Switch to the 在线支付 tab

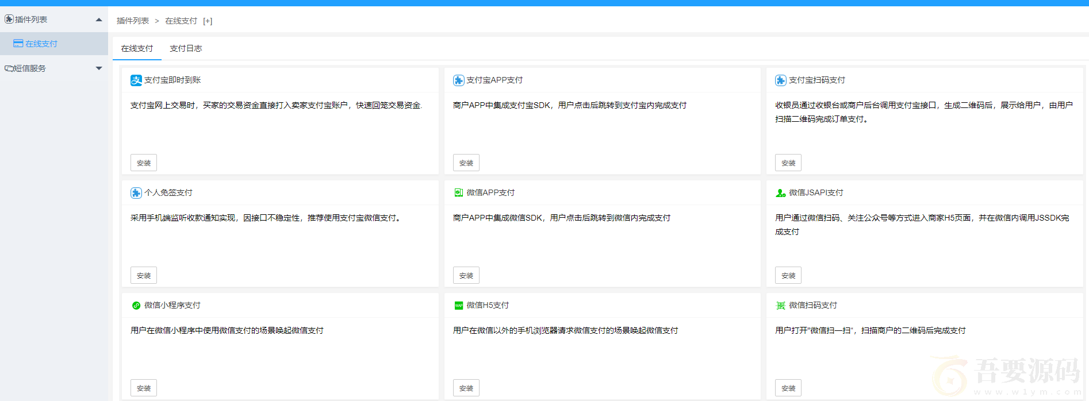coord(137,48)
